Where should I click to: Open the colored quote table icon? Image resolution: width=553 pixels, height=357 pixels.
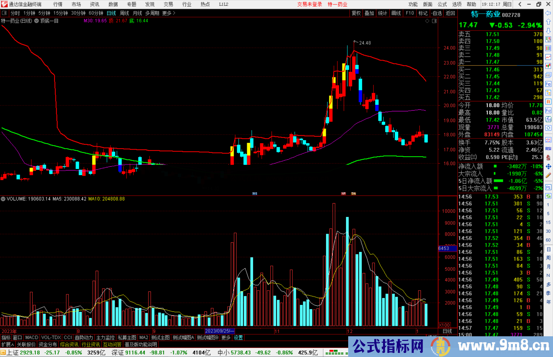(548, 48)
